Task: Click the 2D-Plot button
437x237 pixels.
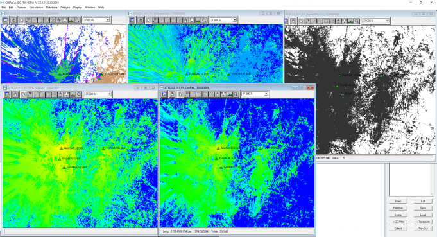Action: (398, 222)
